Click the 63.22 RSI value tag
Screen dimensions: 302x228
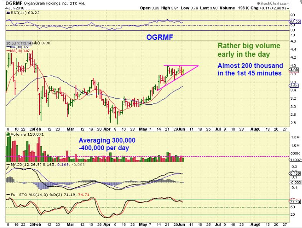pyautogui.click(x=295, y=22)
